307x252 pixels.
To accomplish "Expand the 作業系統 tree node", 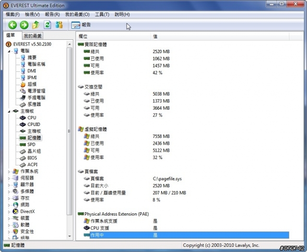I will click(x=9, y=172).
